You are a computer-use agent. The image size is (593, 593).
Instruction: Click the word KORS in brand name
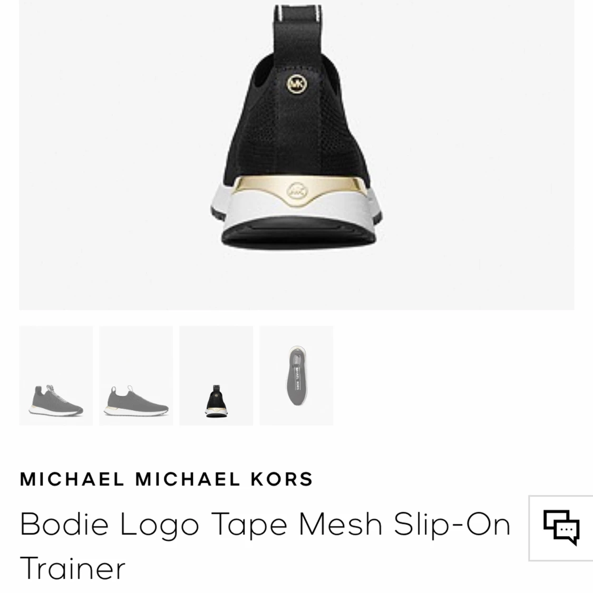pyautogui.click(x=282, y=479)
